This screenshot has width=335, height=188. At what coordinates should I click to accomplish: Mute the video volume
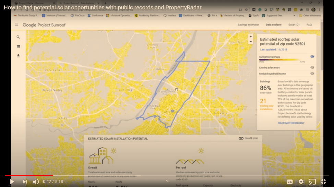tap(36, 182)
